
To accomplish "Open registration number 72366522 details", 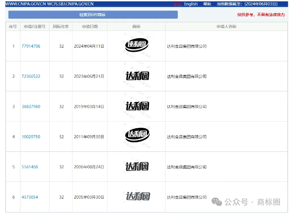I will pos(31,76).
